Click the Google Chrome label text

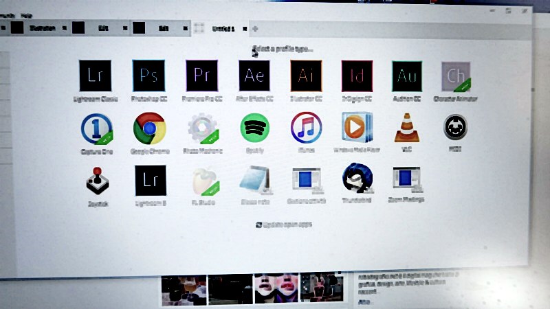[150, 151]
